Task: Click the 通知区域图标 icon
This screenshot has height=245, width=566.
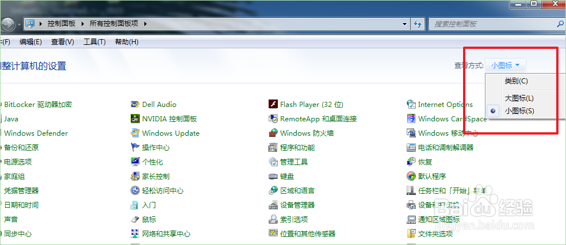Action: click(x=411, y=219)
